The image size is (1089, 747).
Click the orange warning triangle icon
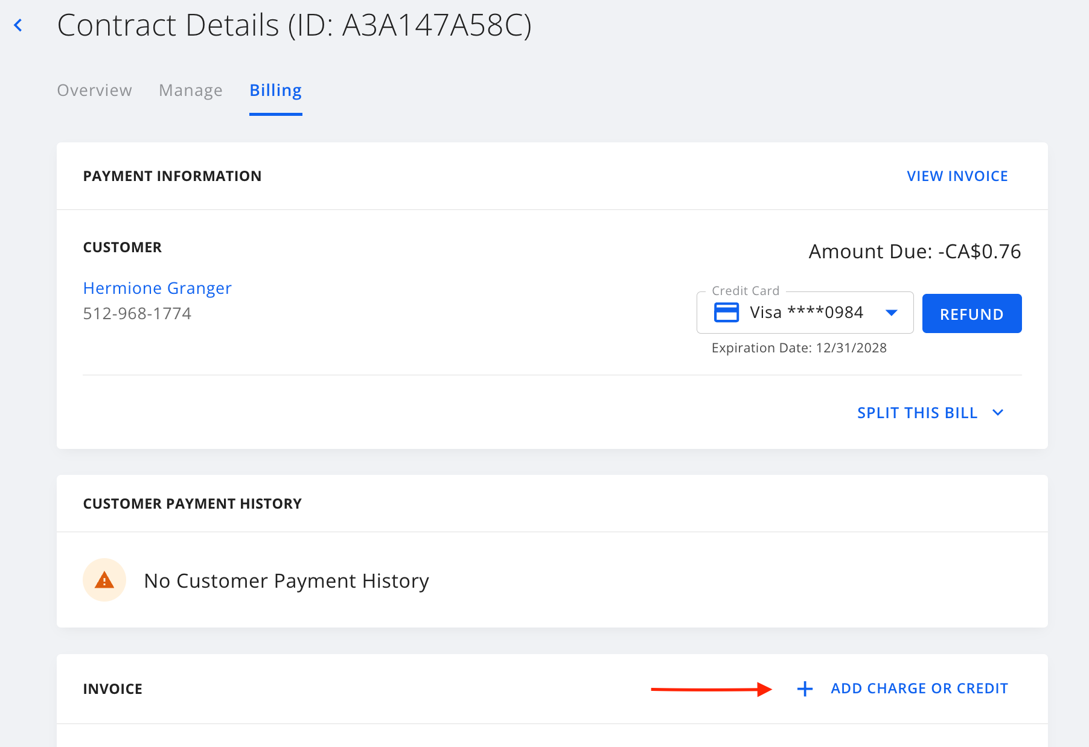click(x=104, y=580)
